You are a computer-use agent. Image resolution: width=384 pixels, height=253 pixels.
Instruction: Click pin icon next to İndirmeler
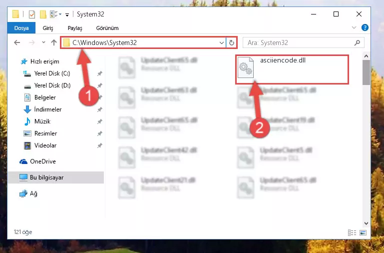point(99,109)
